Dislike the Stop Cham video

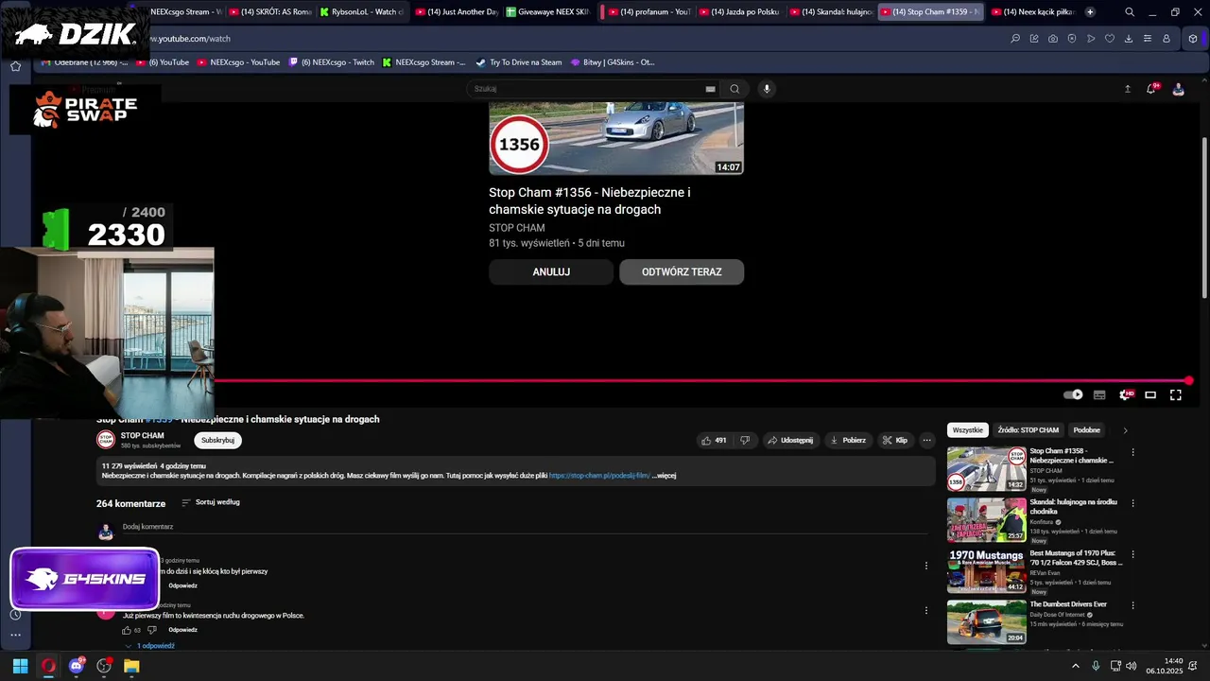[745, 440]
